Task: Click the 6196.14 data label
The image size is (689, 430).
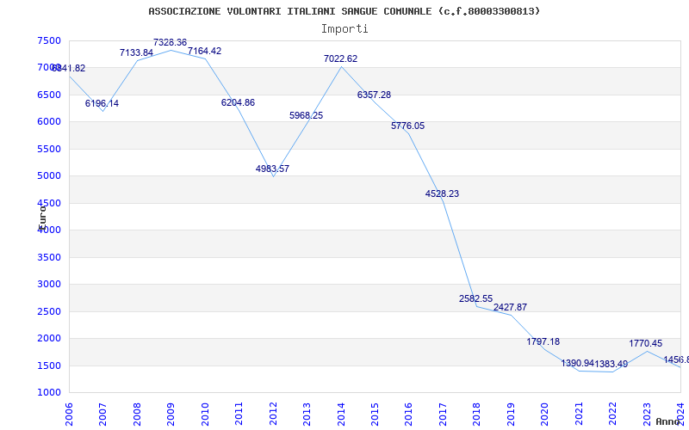Action: click(x=102, y=103)
